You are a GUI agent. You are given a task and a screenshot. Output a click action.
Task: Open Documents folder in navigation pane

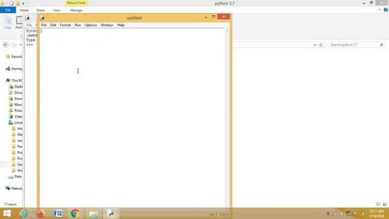tap(16, 92)
